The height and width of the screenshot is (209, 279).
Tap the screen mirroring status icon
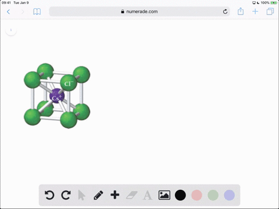tap(254, 3)
